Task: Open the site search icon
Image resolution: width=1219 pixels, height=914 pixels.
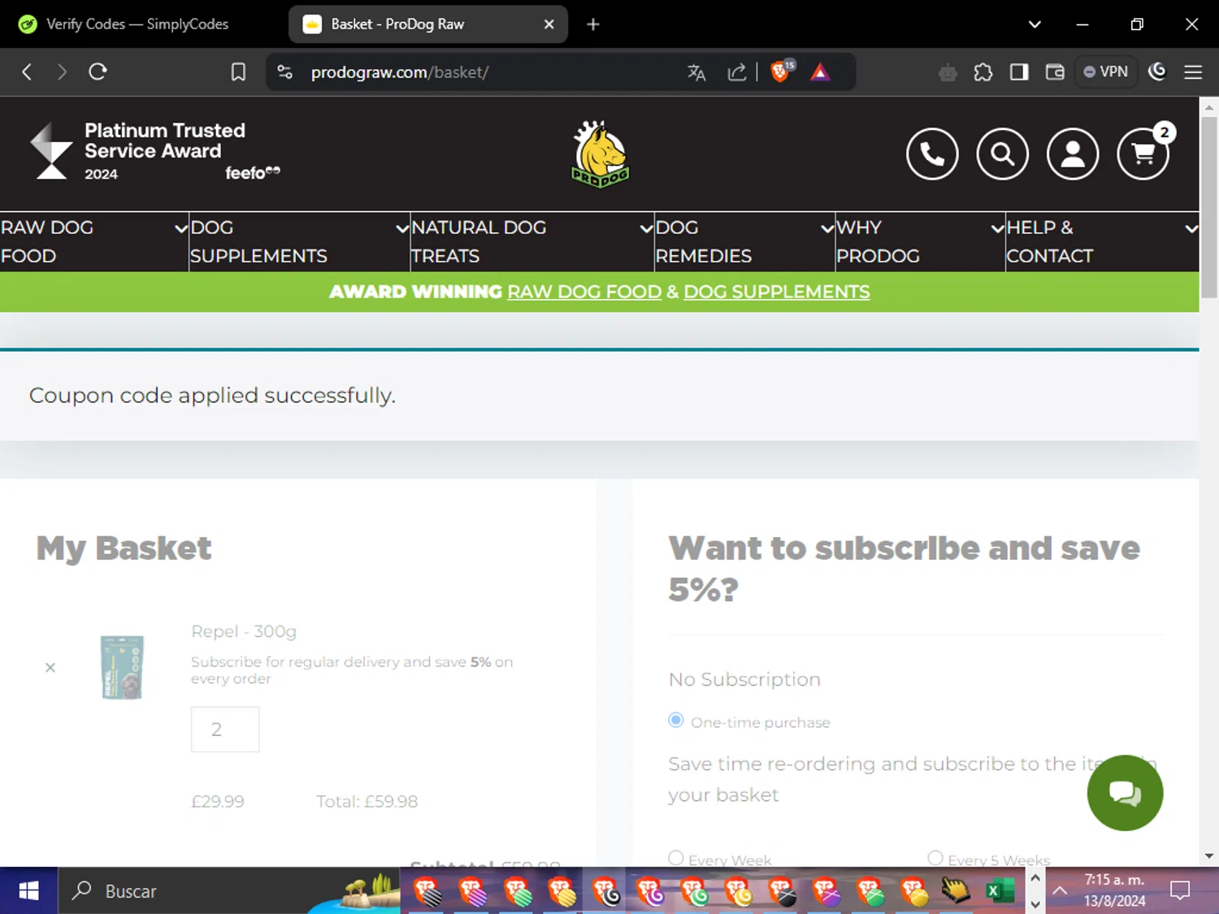Action: pyautogui.click(x=1003, y=154)
